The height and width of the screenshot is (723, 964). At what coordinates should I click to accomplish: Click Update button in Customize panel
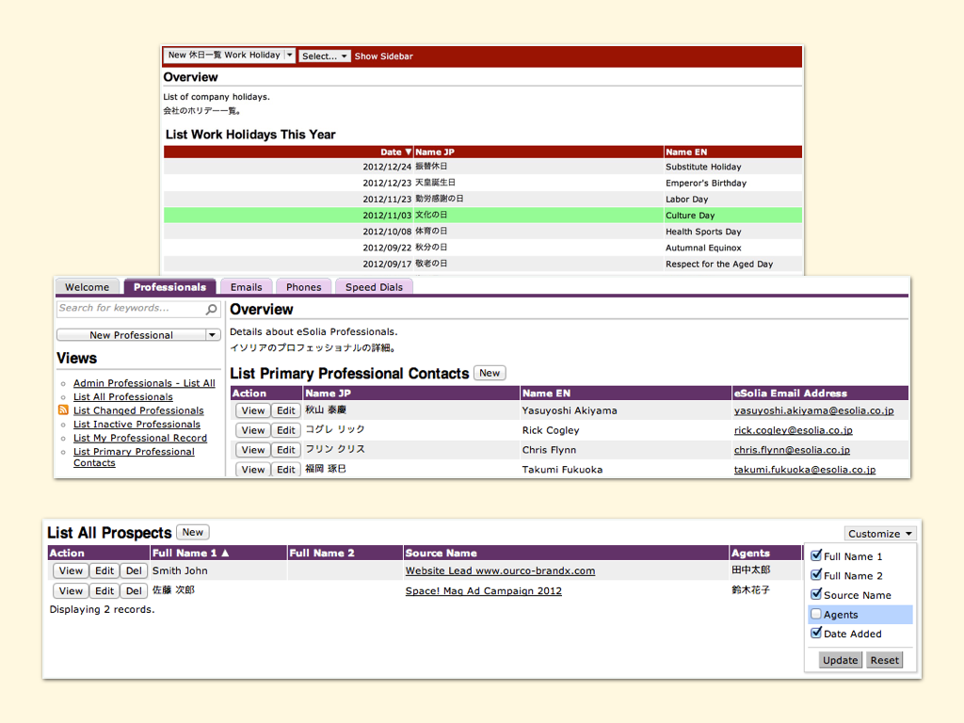pyautogui.click(x=840, y=660)
